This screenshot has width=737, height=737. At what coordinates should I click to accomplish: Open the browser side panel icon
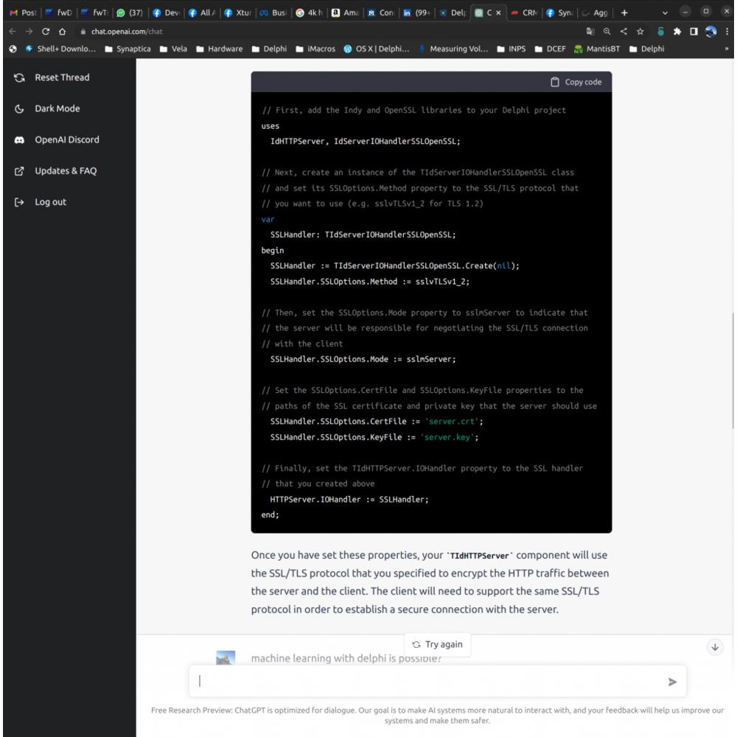click(694, 32)
